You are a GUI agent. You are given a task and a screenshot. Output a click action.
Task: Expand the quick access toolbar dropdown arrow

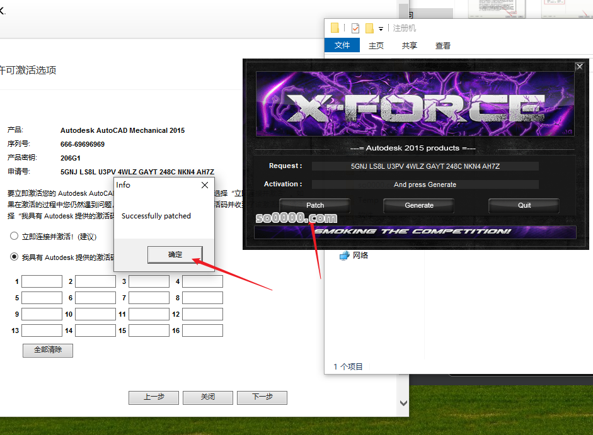(x=381, y=28)
